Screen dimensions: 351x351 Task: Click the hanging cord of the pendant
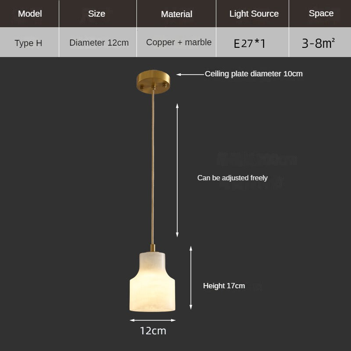154,167
